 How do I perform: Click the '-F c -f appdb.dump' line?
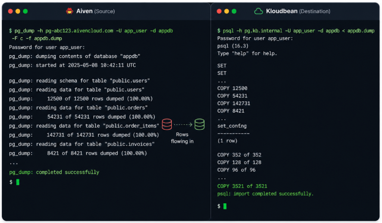[x=37, y=38]
